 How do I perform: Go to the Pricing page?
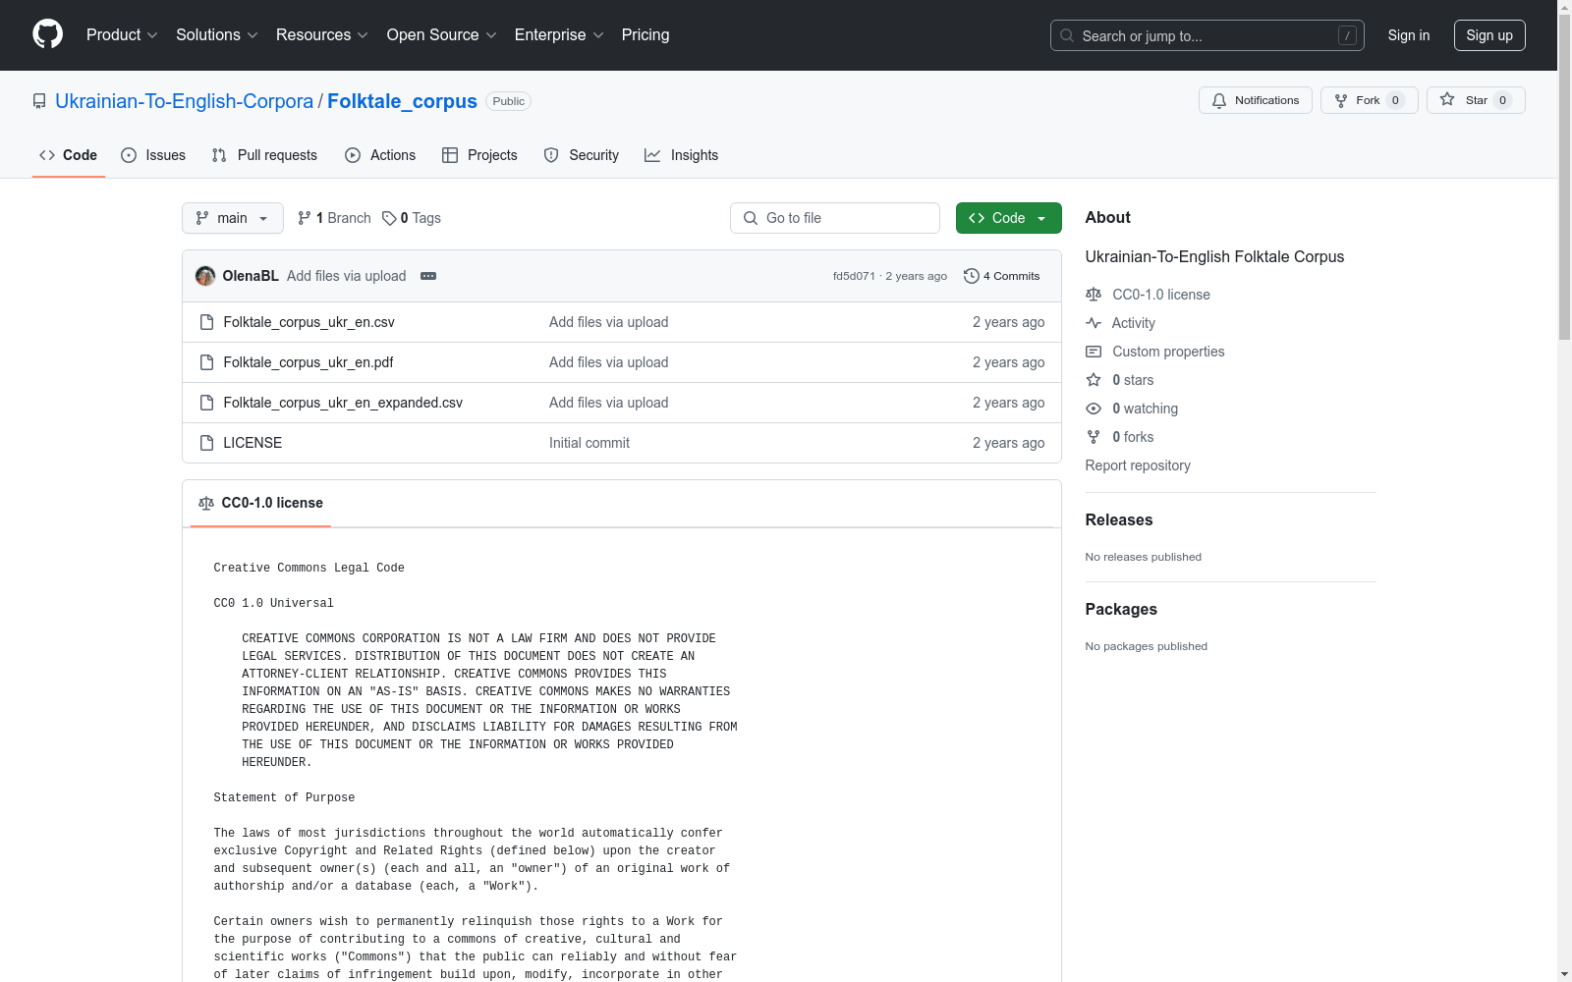point(646,34)
